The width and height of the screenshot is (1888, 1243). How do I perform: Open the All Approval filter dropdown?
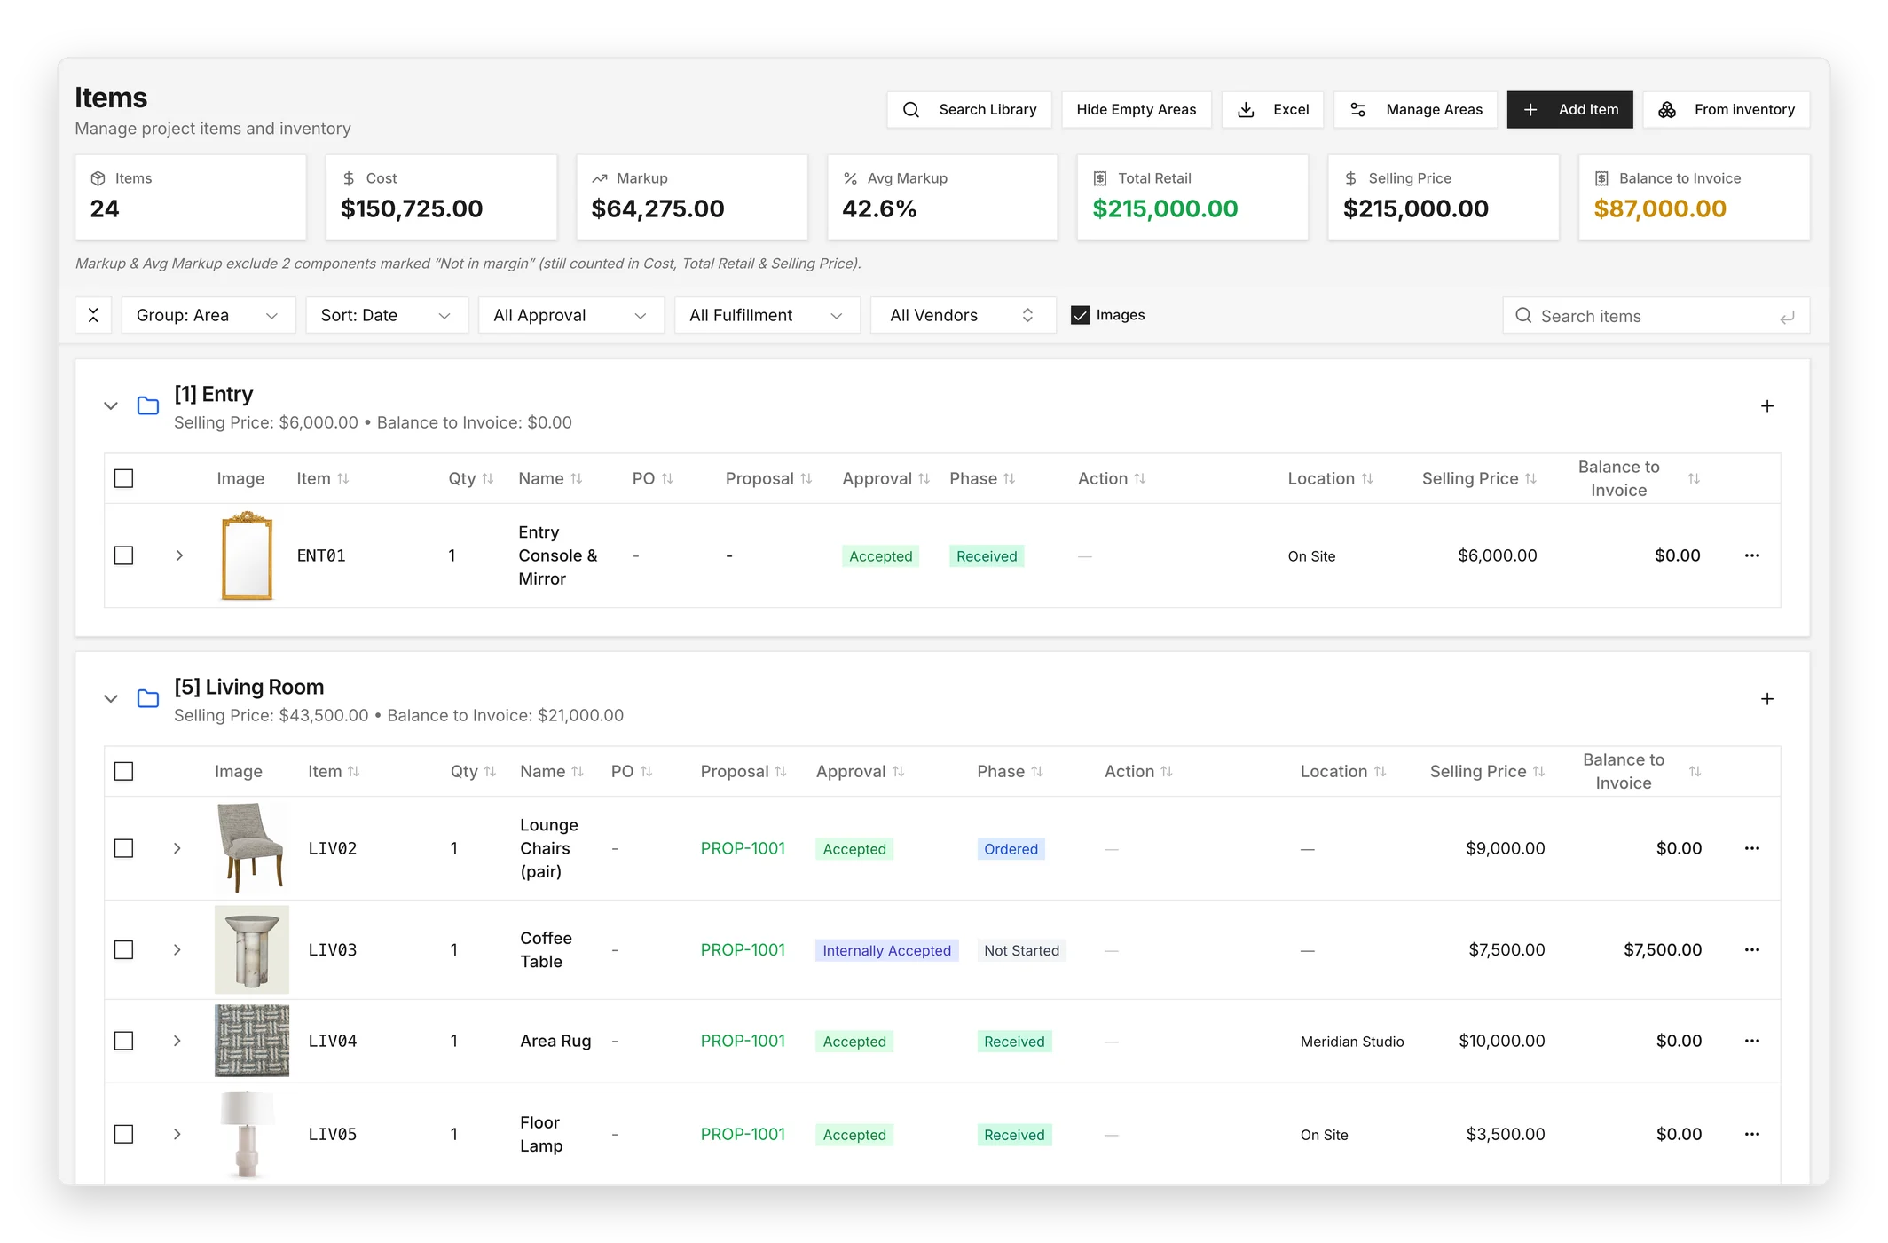click(570, 315)
